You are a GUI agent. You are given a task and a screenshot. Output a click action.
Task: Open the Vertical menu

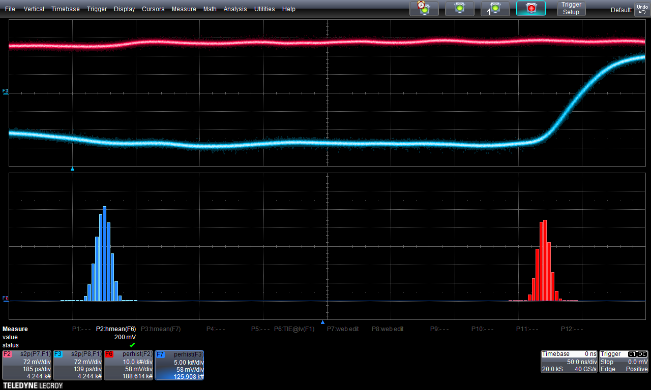34,9
